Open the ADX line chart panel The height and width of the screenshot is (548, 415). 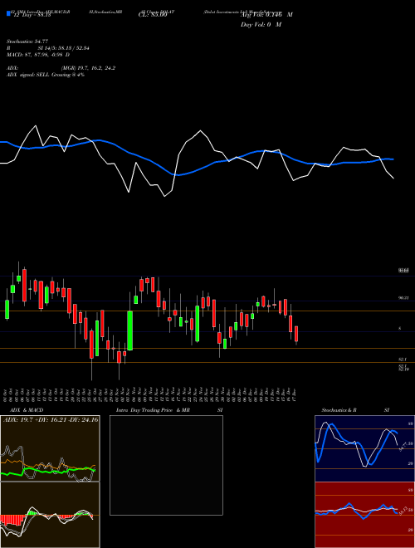click(x=50, y=448)
